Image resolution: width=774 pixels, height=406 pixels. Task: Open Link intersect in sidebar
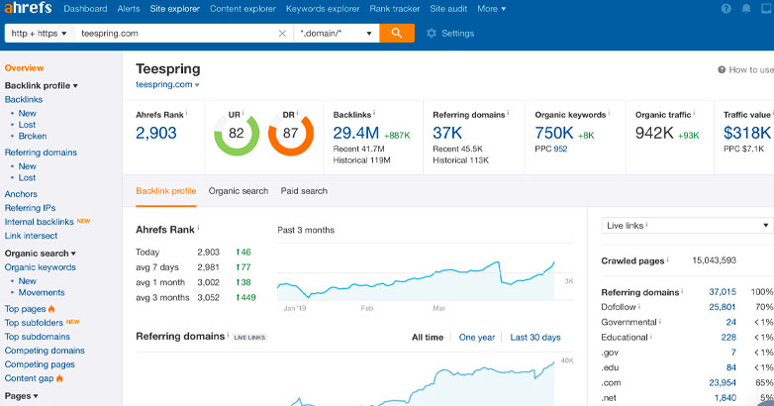pyautogui.click(x=31, y=236)
